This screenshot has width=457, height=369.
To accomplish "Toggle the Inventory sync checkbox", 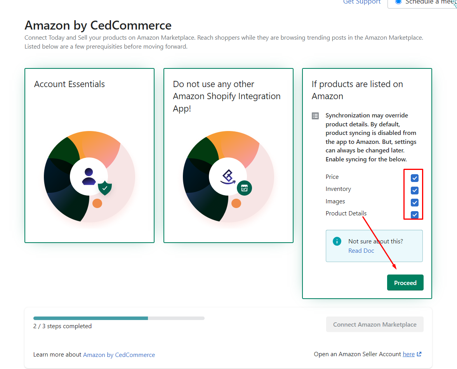I will tap(414, 191).
